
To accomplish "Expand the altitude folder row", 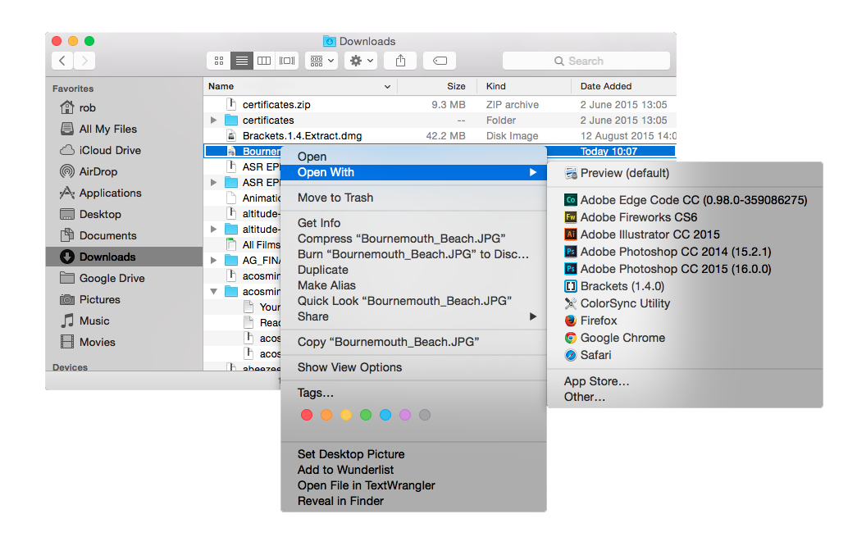I will (214, 230).
